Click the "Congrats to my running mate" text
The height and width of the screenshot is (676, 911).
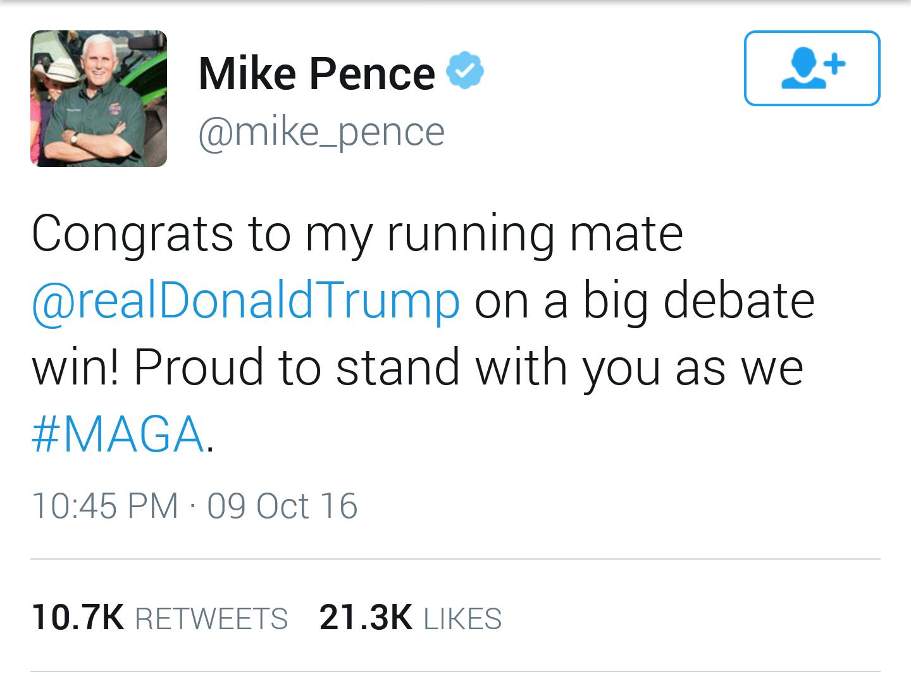(x=357, y=234)
